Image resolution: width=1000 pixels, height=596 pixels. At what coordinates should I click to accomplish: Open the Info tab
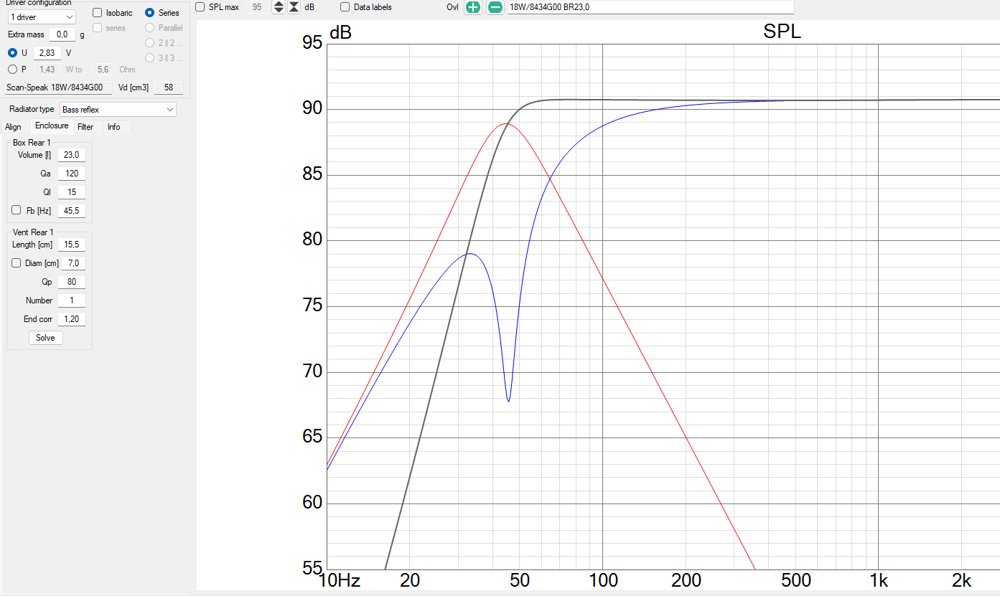point(113,127)
